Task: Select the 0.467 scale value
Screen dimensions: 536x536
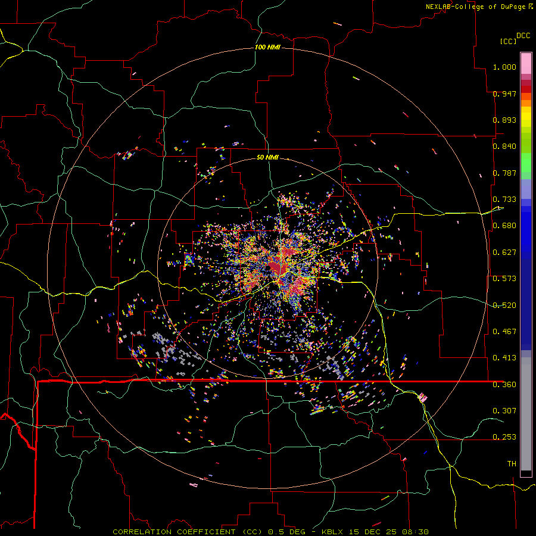Action: pyautogui.click(x=504, y=332)
